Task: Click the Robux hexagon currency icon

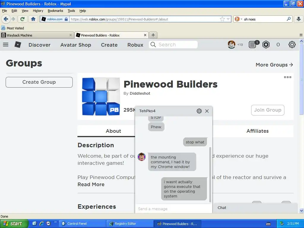Action: pyautogui.click(x=266, y=45)
